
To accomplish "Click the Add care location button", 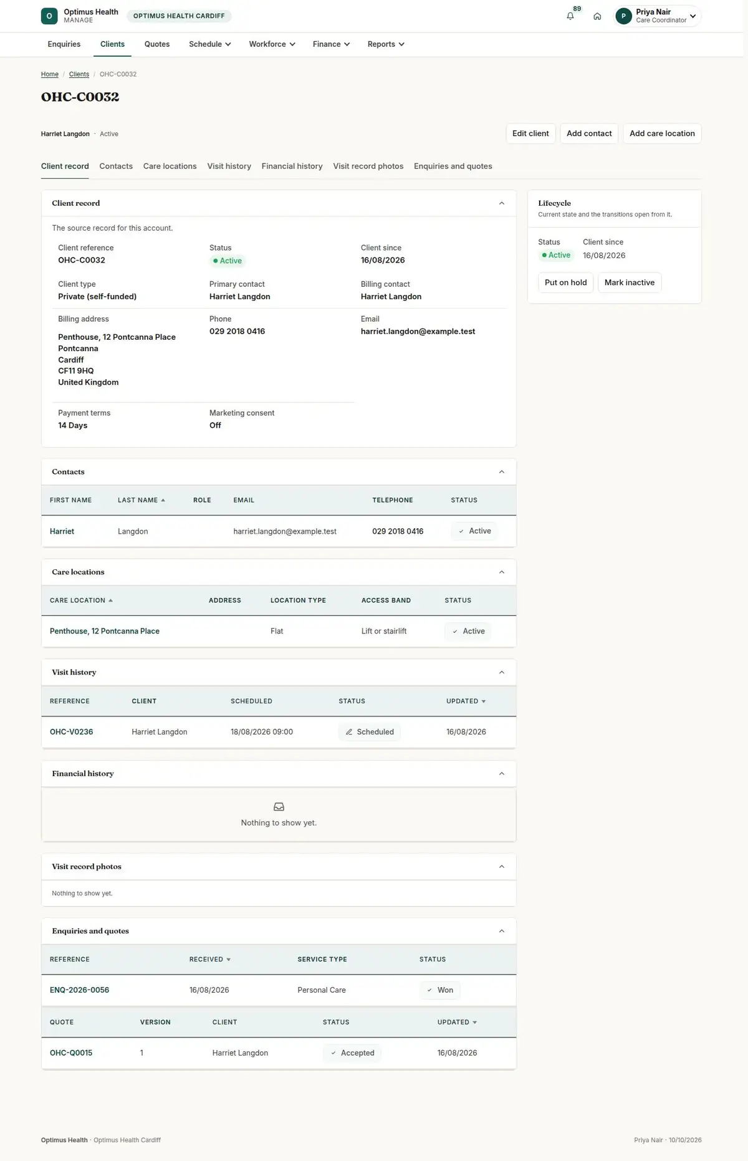I will [x=662, y=133].
